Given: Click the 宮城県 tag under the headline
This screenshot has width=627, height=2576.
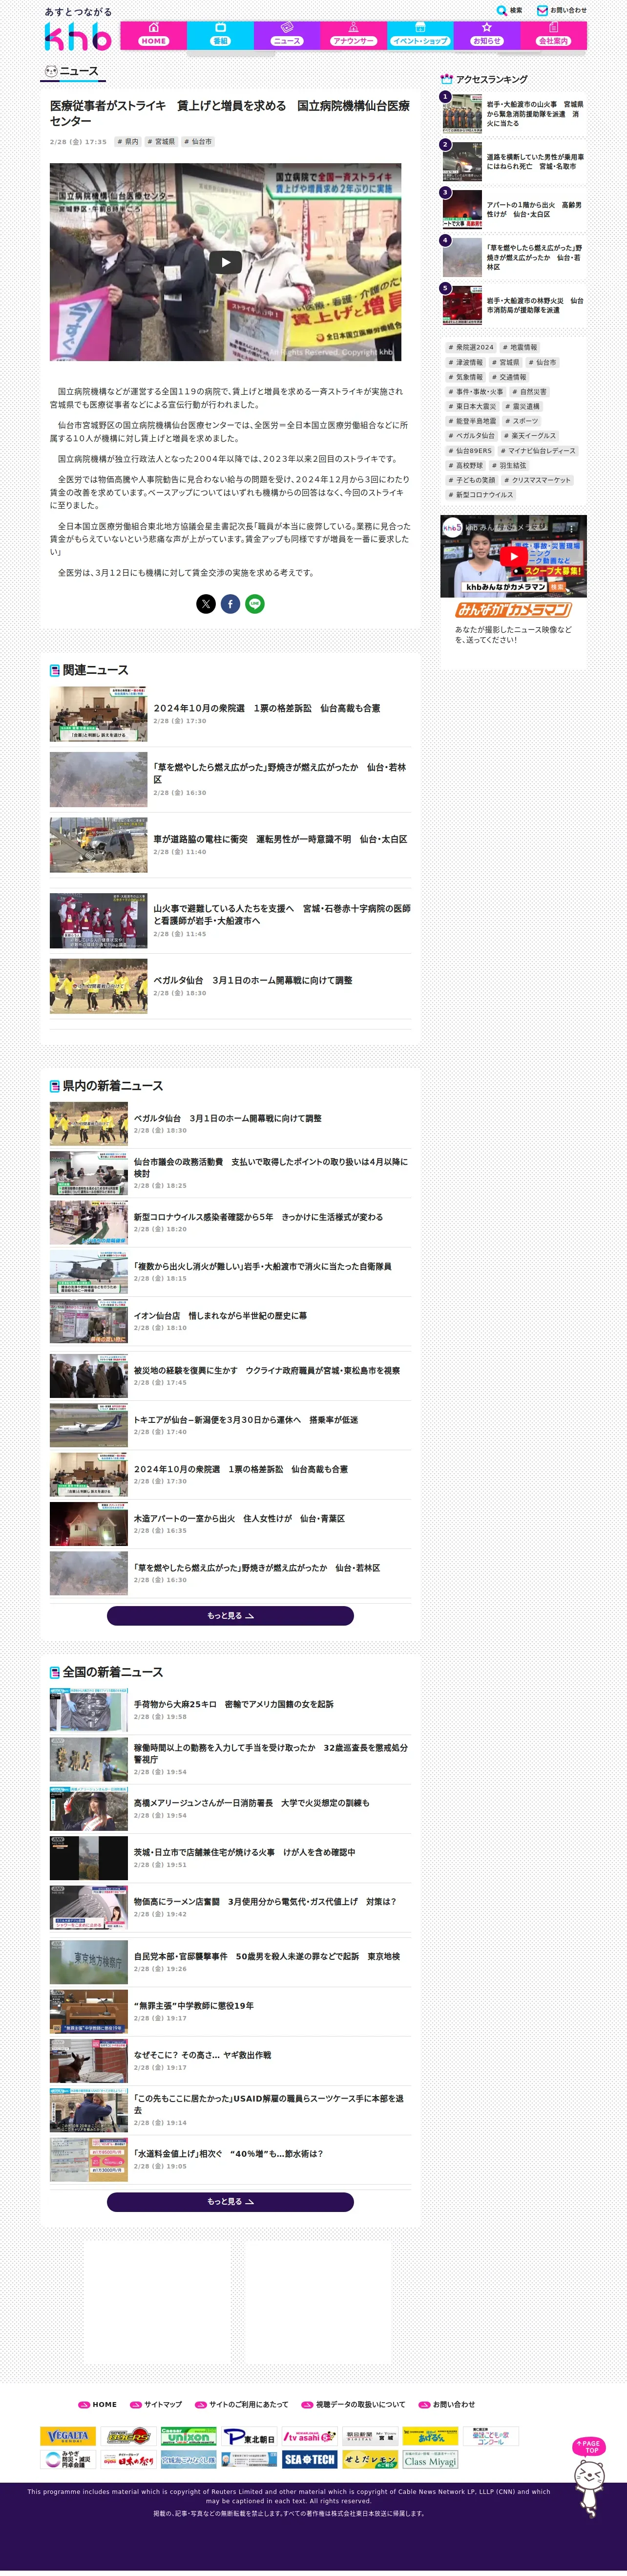Looking at the screenshot, I should 162,142.
